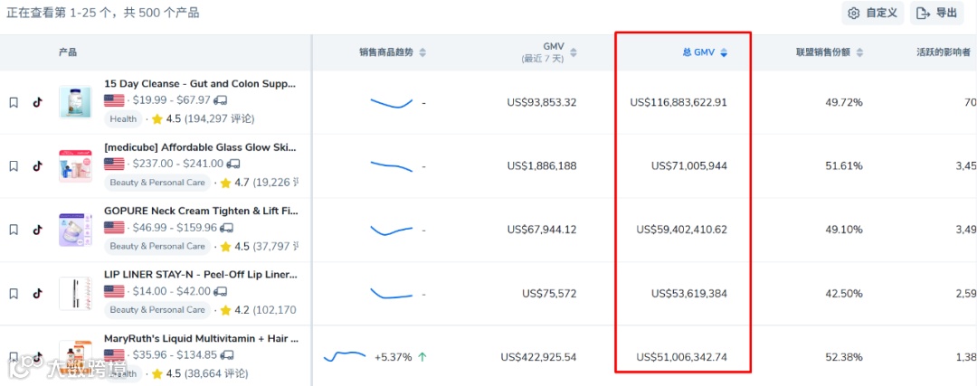
Task: Click US flag in LIP LINER row
Action: click(x=115, y=291)
